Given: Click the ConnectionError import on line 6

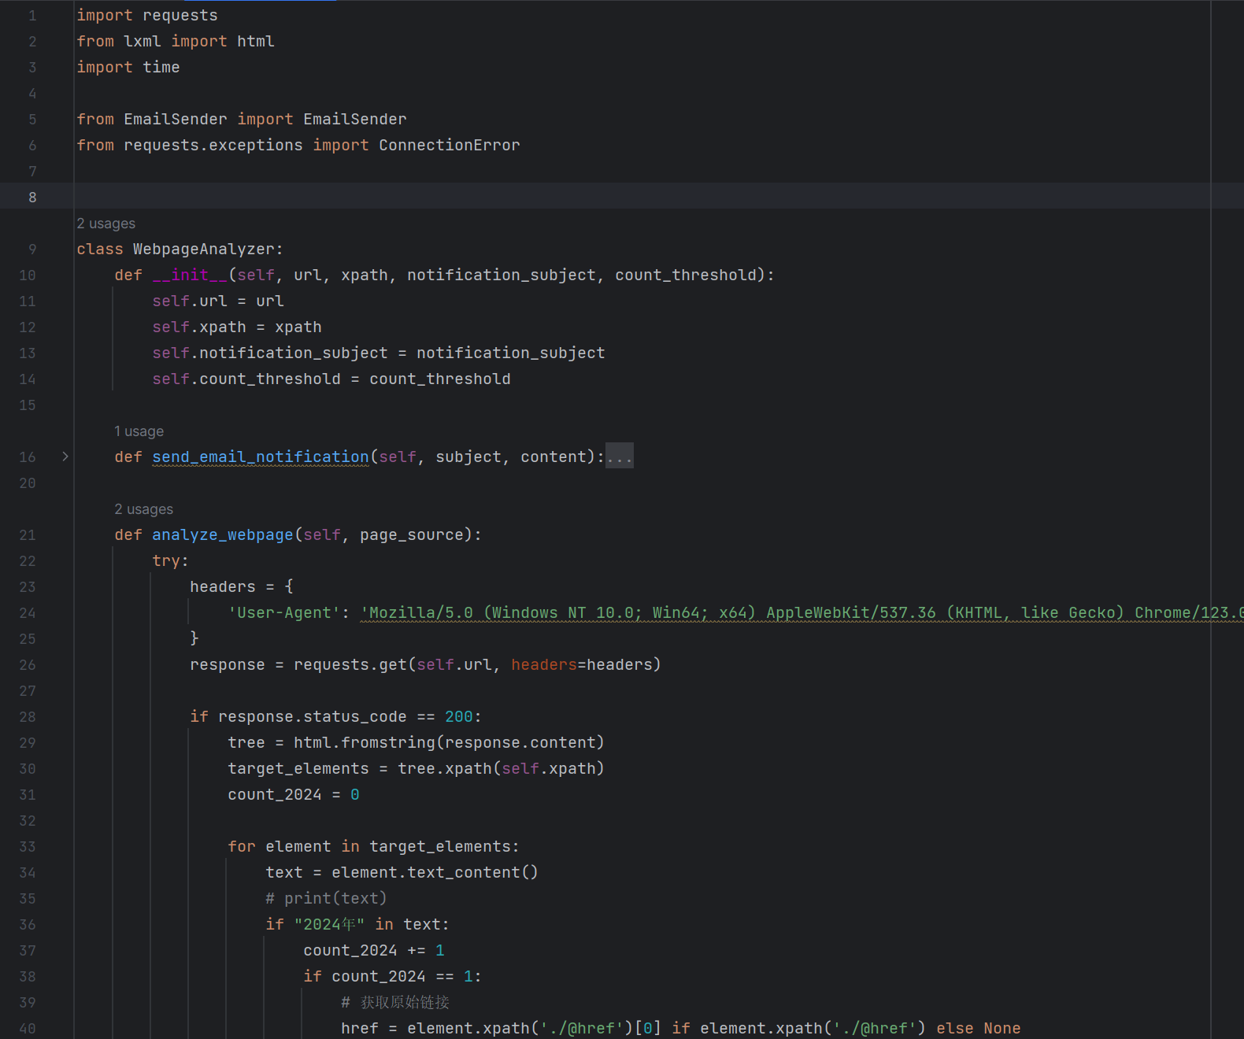Looking at the screenshot, I should (x=450, y=145).
